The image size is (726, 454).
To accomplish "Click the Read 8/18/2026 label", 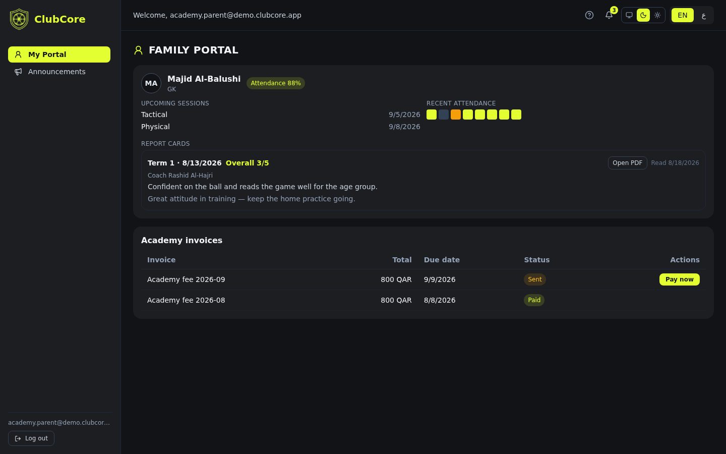I will click(x=675, y=163).
